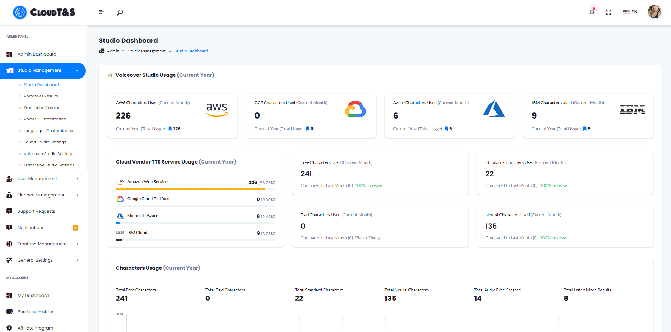Click the sidebar collapse menu icon
This screenshot has height=332, width=671.
pos(101,12)
